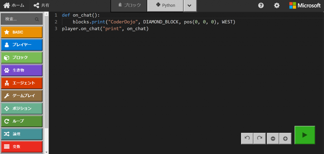The height and width of the screenshot is (154, 324).
Task: Run the code with the green play button
Action: (305, 135)
